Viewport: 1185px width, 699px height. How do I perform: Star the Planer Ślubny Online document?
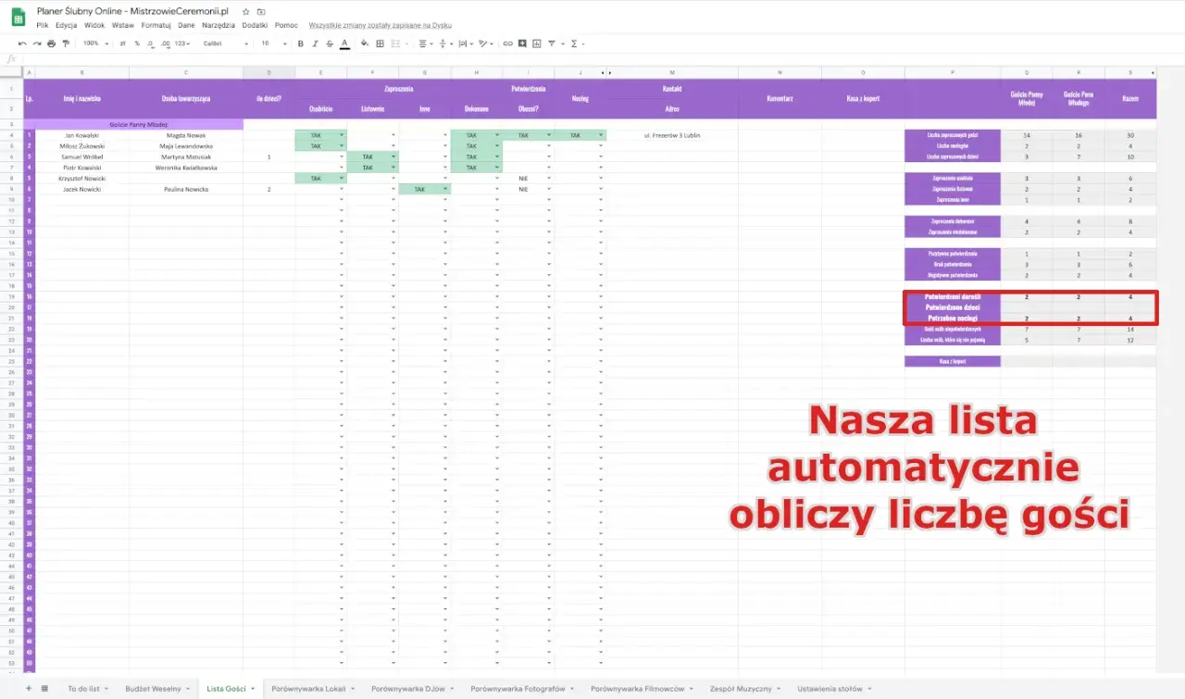(244, 10)
